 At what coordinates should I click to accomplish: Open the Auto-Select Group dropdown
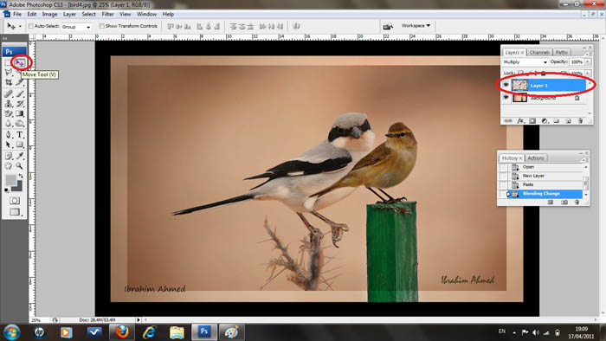pos(76,27)
